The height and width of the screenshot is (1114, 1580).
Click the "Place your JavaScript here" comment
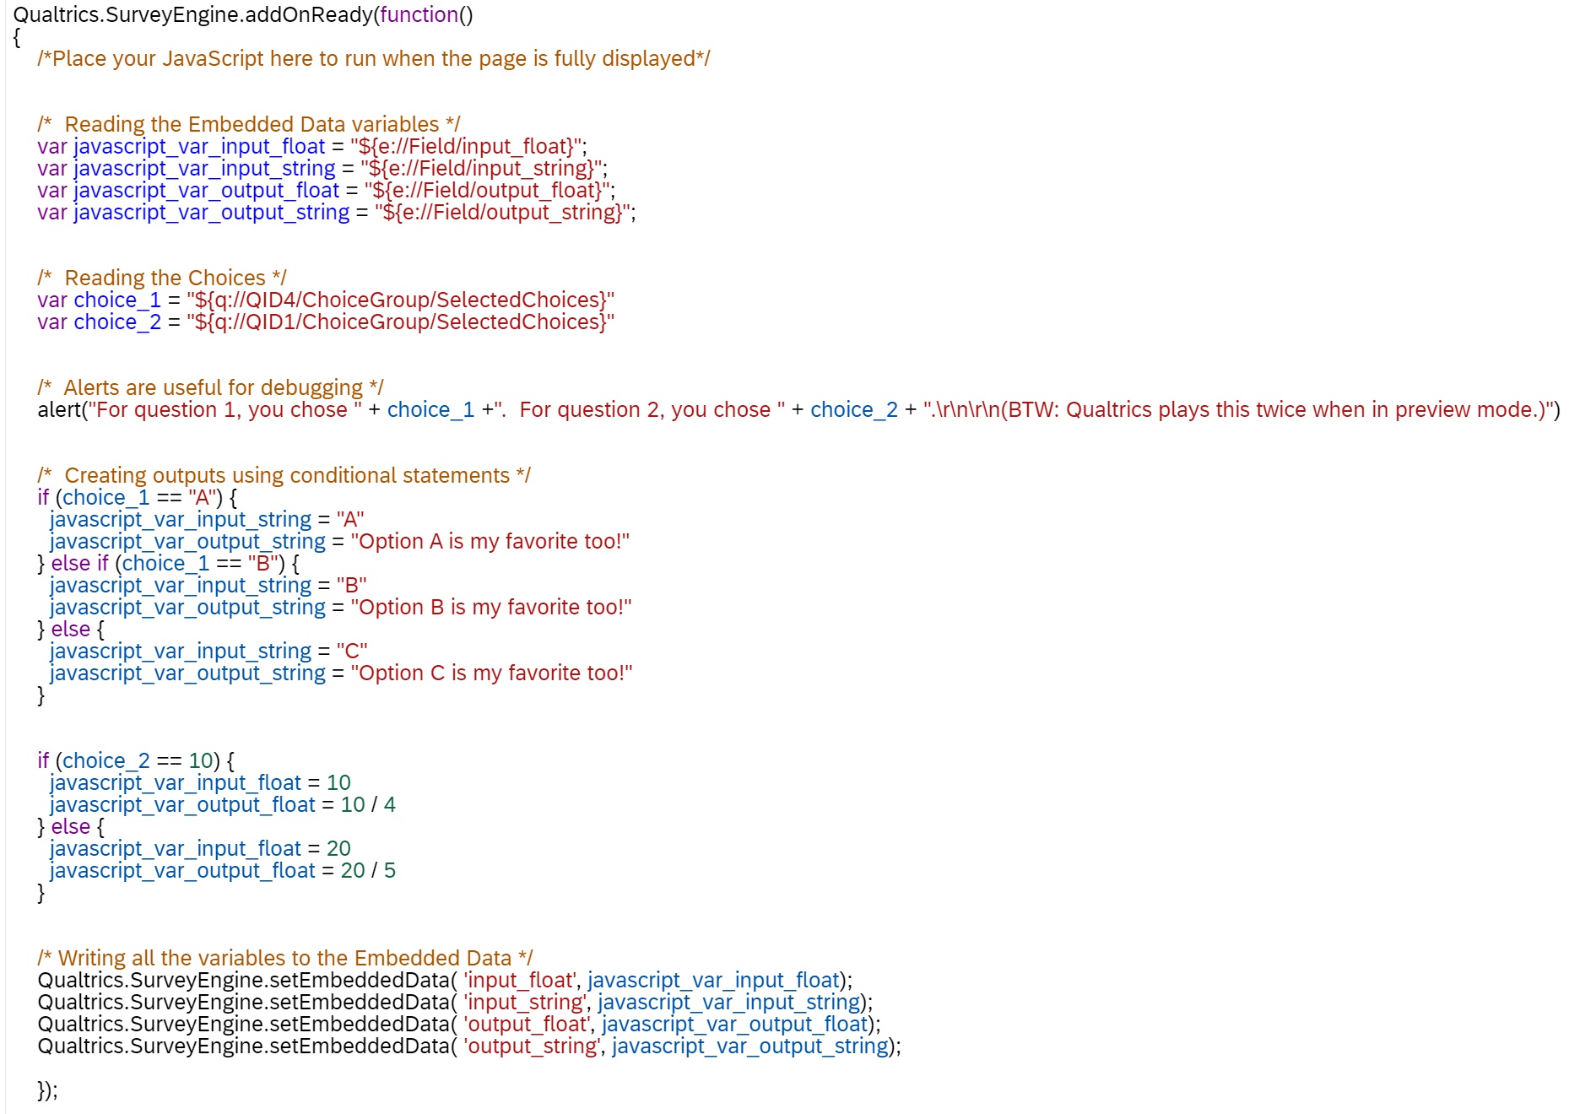[373, 59]
